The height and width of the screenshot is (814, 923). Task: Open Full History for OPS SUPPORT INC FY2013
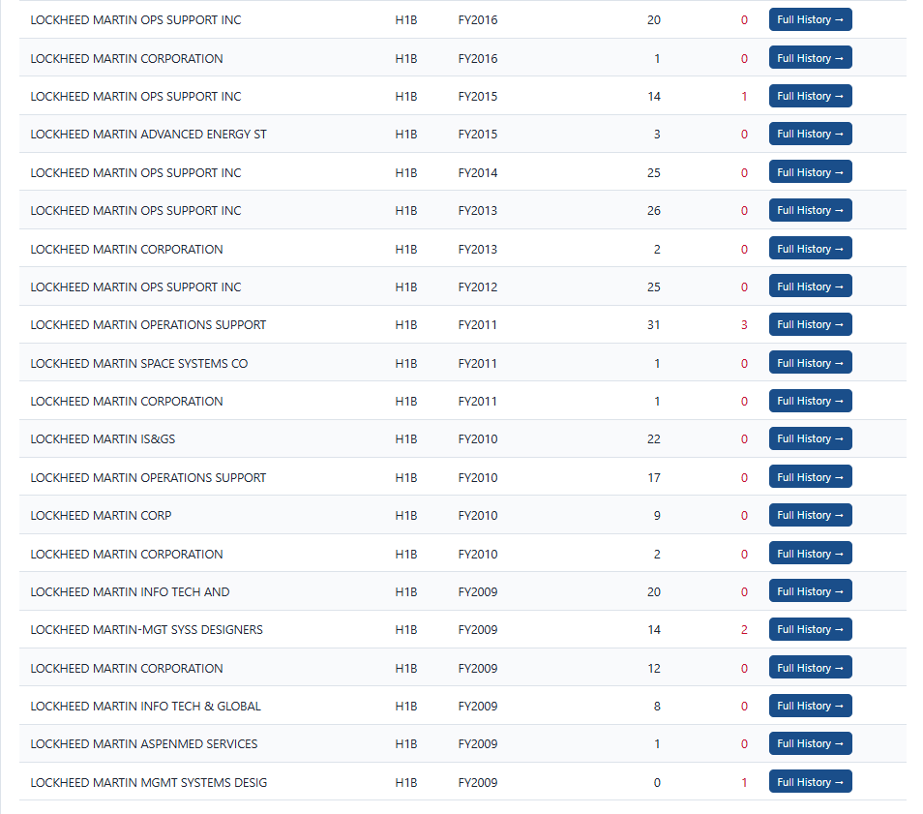[810, 210]
